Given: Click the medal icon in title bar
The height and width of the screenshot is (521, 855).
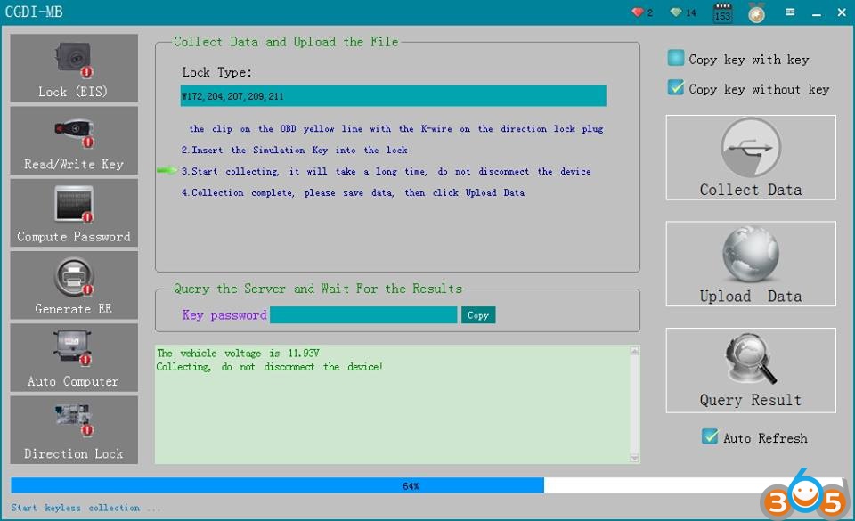Looking at the screenshot, I should (756, 12).
